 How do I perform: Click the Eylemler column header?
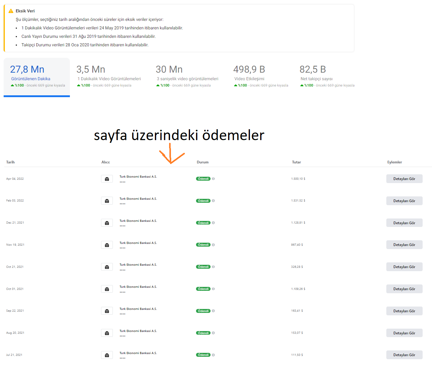[x=395, y=162]
